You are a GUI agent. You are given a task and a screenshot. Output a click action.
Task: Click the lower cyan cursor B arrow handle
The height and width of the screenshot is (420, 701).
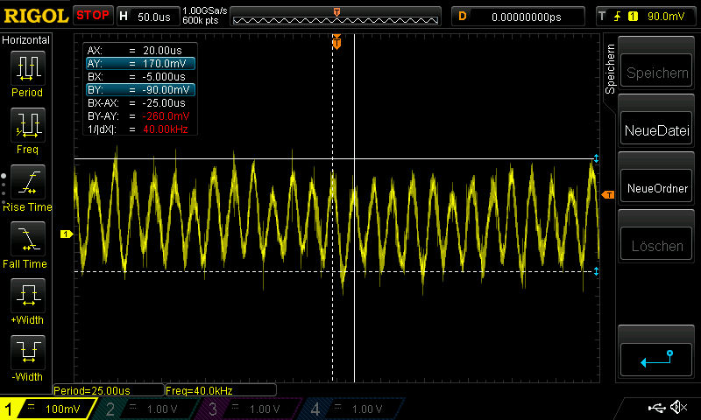pyautogui.click(x=596, y=271)
